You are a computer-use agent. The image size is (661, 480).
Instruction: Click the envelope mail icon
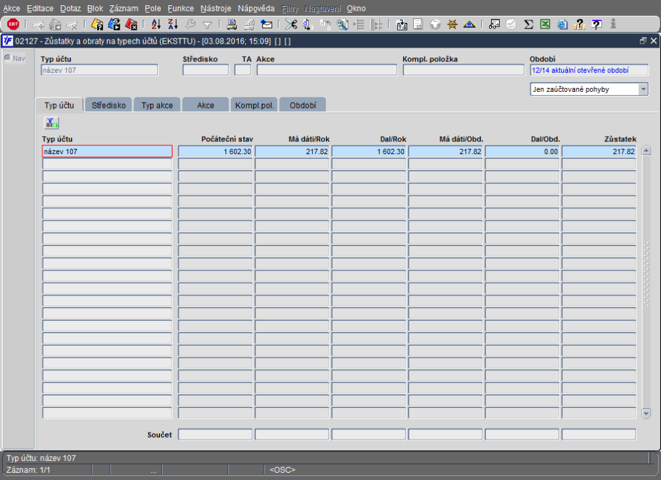[x=266, y=24]
